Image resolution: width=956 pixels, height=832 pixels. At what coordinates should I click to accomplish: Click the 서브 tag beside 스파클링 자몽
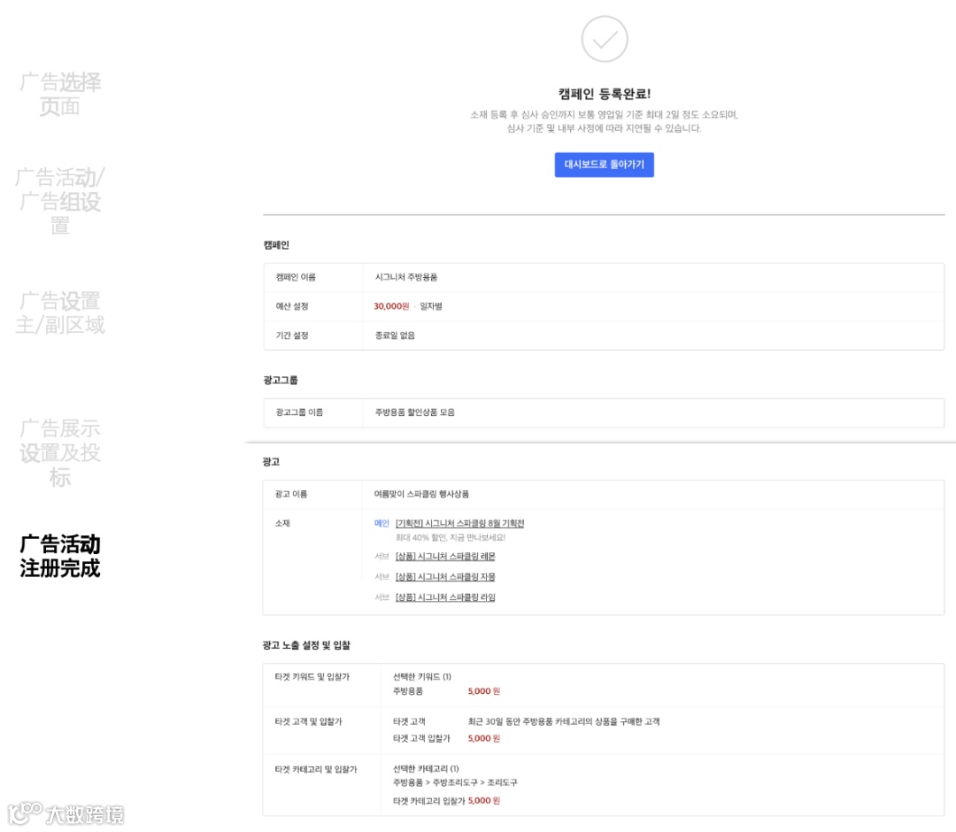pos(382,577)
